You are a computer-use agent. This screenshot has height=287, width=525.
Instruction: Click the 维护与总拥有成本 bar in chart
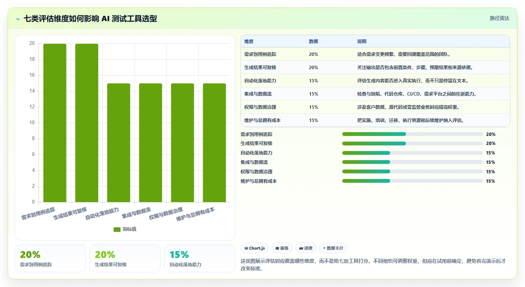[x=215, y=143]
